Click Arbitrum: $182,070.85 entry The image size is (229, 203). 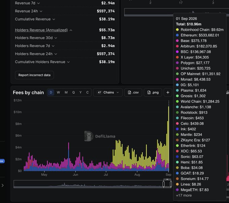tap(196, 46)
